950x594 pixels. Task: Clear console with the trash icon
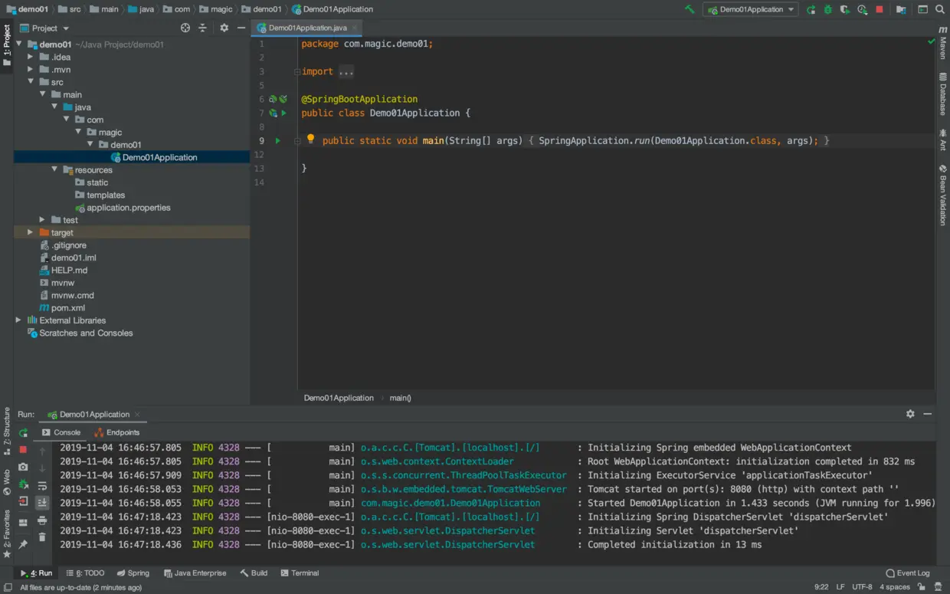pos(42,537)
